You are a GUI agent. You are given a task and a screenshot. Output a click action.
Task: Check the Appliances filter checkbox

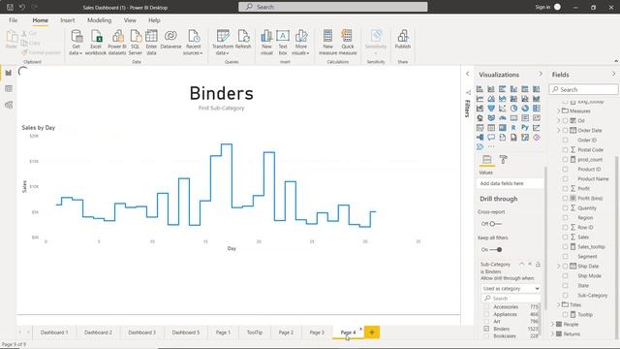pos(486,314)
